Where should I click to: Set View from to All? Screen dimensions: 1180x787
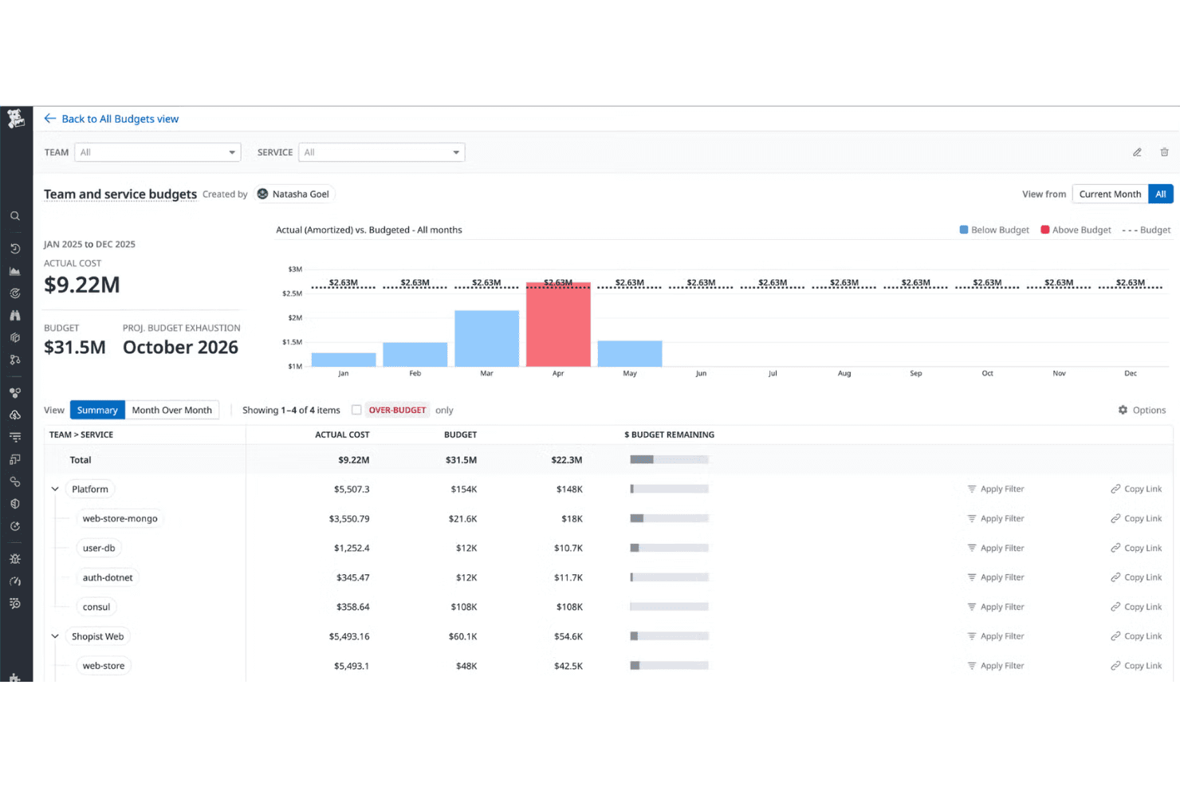point(1161,194)
